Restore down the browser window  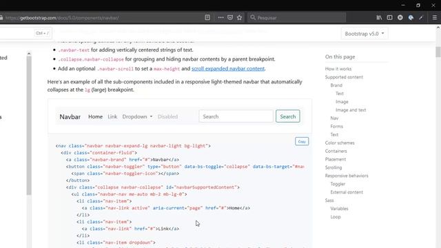tap(418, 6)
